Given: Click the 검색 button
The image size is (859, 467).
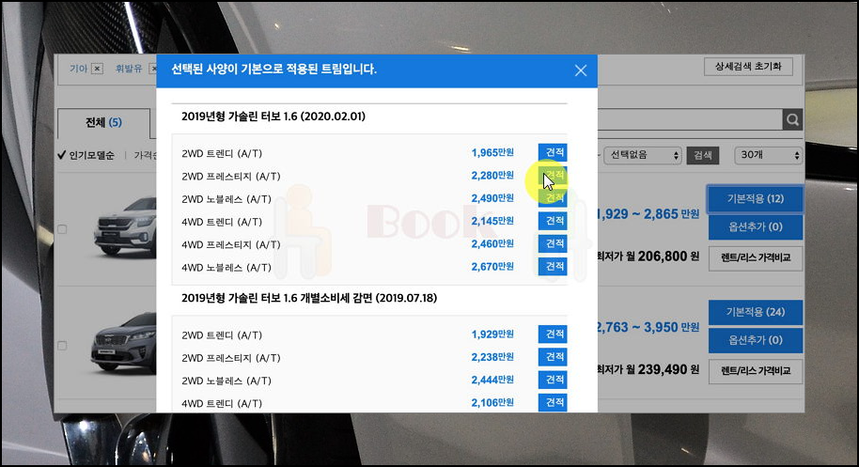Looking at the screenshot, I should 702,155.
